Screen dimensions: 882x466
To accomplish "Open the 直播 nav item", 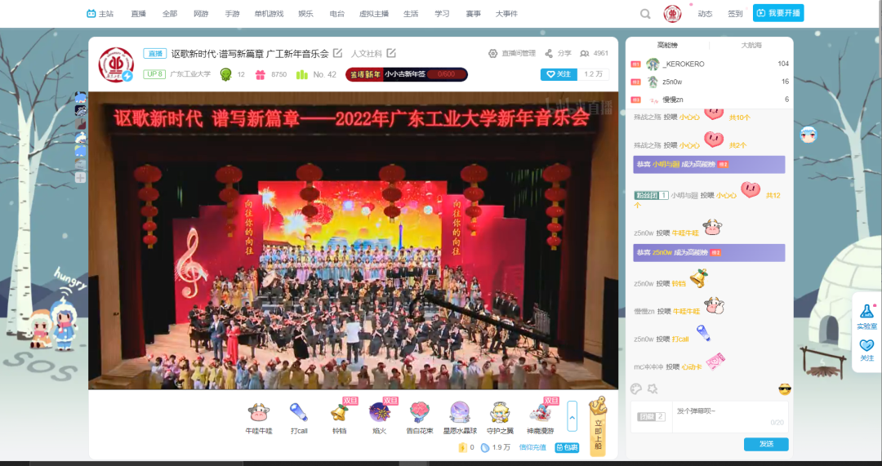I will pos(138,14).
